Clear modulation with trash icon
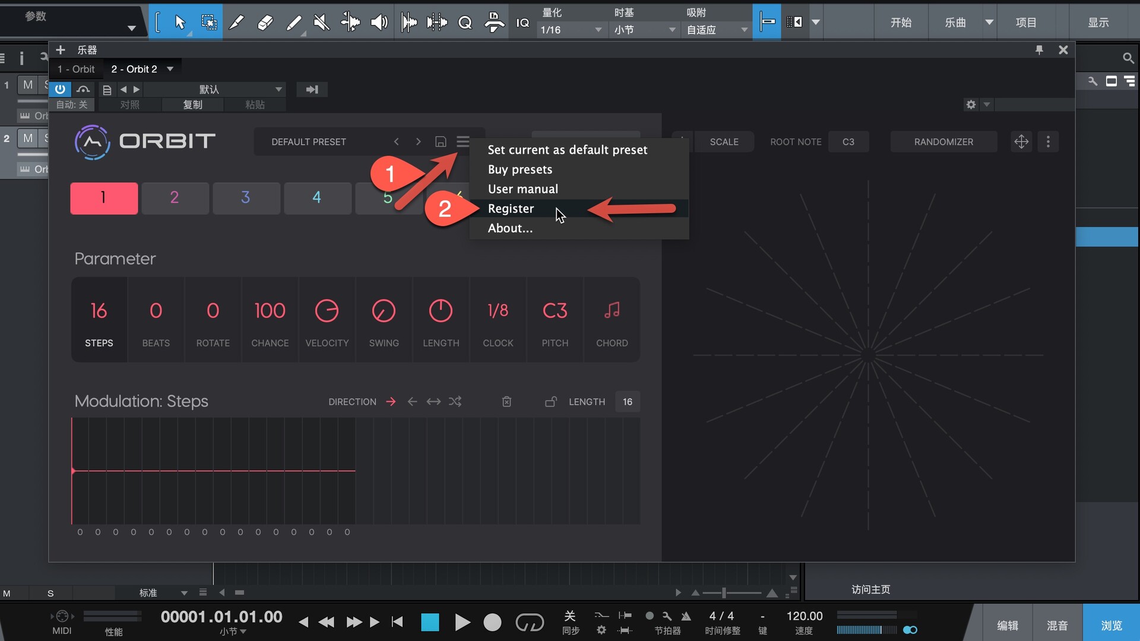 [x=506, y=402]
